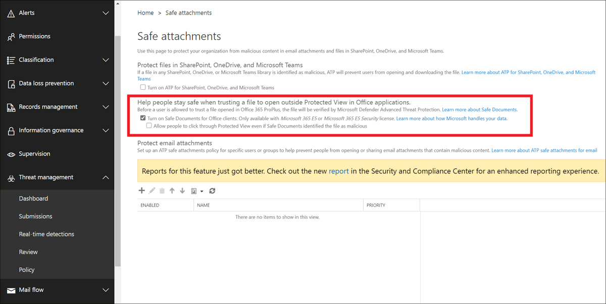Disable Safe Documents for Office clients
Image resolution: width=606 pixels, height=304 pixels.
point(143,117)
